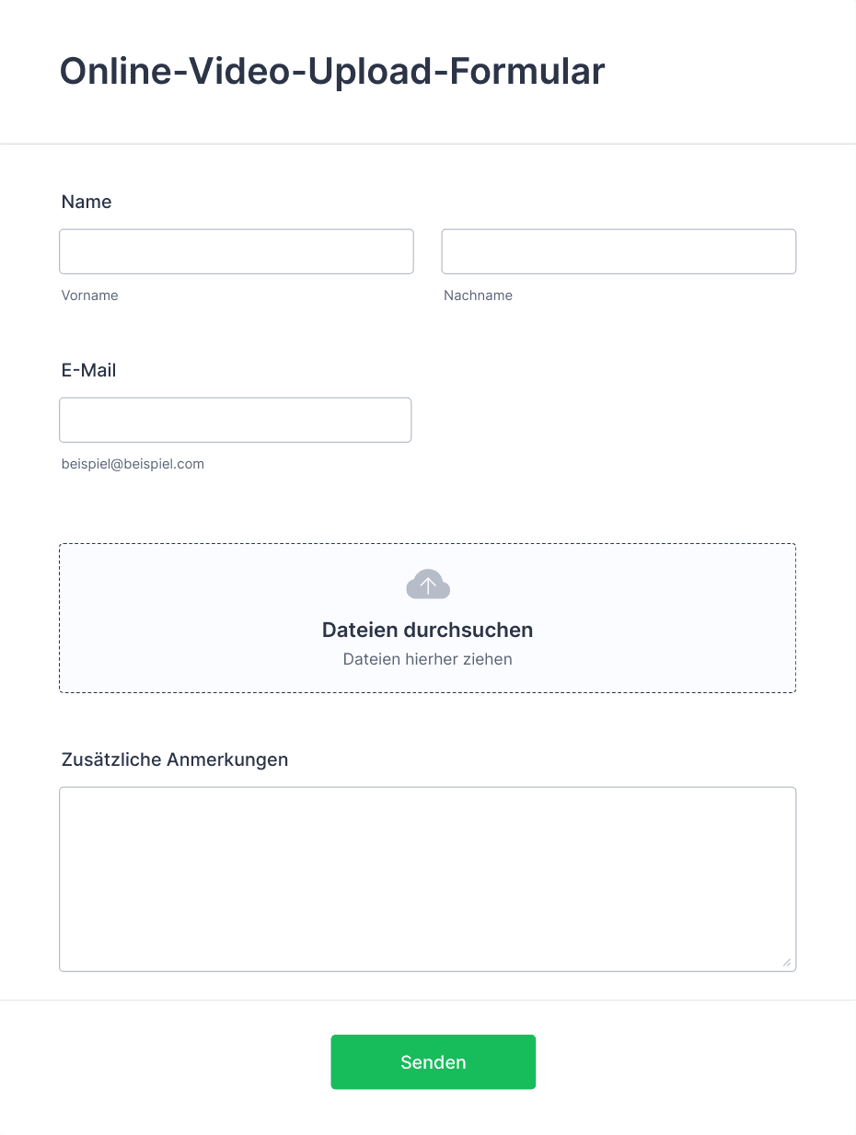Click the dashed border of upload area
The width and height of the screenshot is (856, 1135).
428,544
